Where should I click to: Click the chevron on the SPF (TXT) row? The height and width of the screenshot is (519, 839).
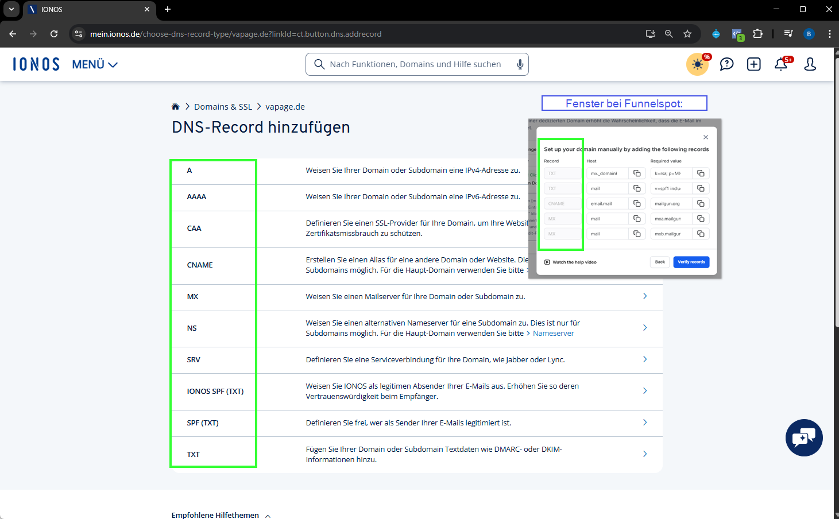[645, 423]
